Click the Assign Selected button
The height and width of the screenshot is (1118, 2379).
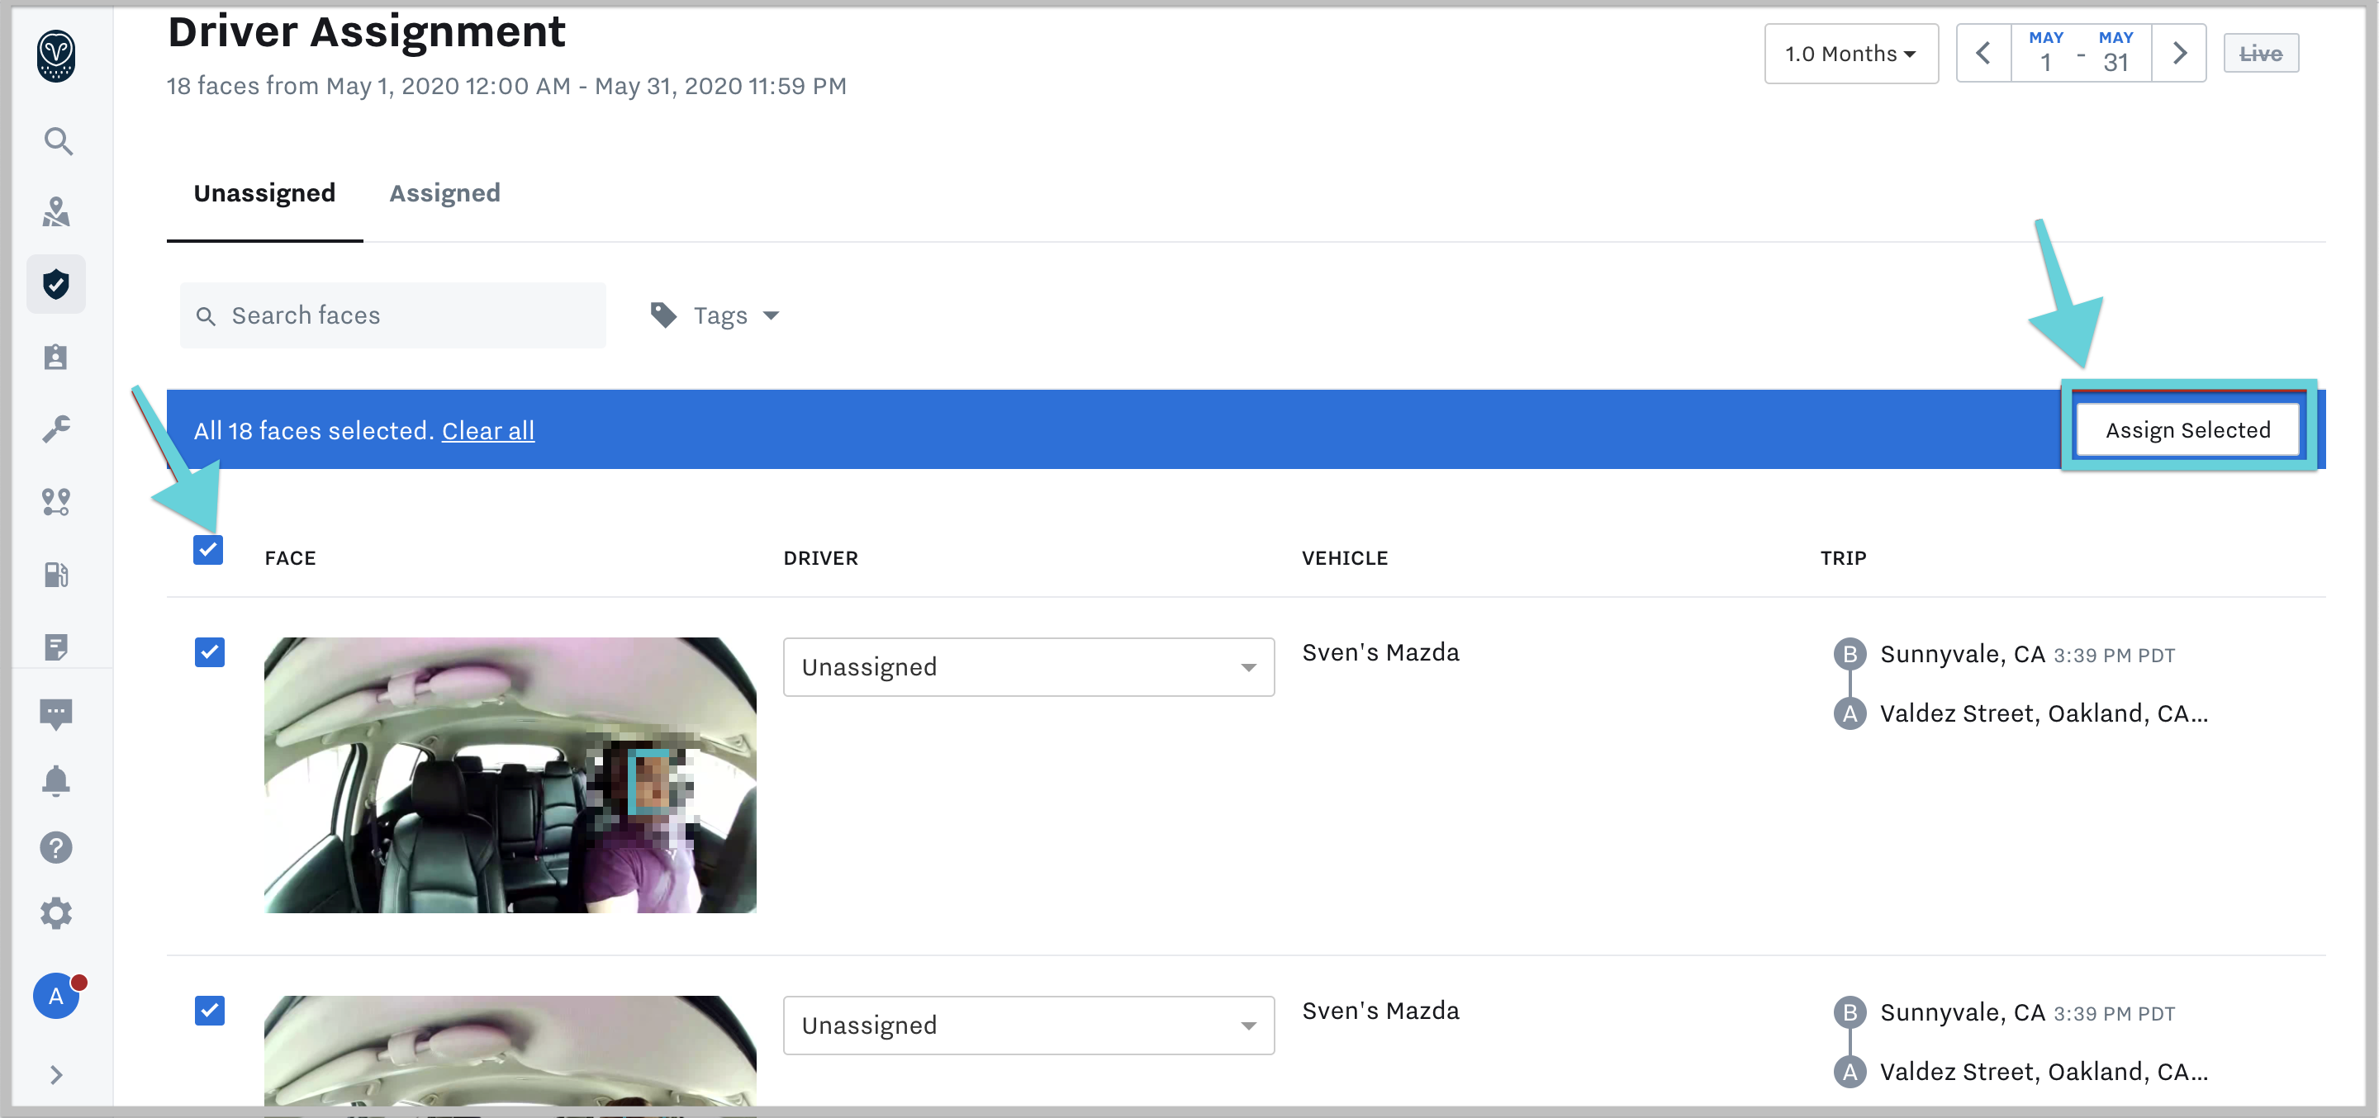[2188, 430]
